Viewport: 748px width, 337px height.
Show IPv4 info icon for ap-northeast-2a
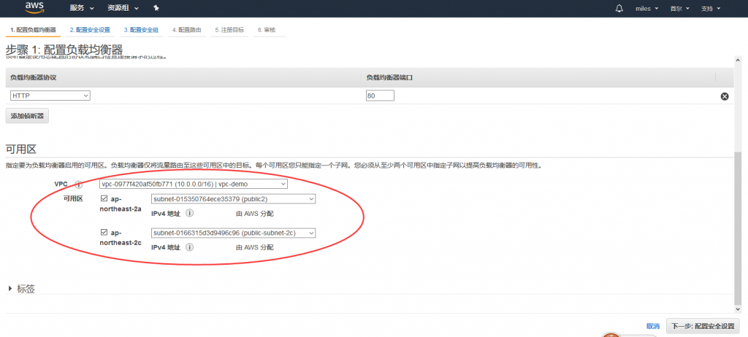pyautogui.click(x=189, y=214)
